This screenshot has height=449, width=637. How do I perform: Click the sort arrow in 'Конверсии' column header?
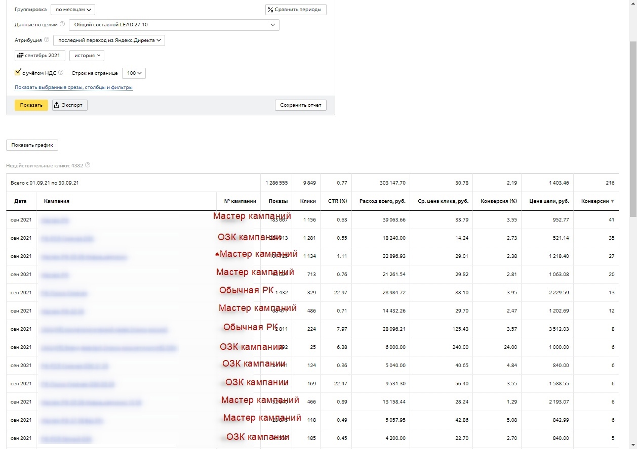click(612, 201)
